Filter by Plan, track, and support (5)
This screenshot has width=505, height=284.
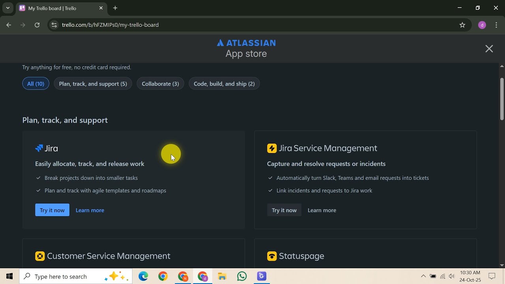93,84
